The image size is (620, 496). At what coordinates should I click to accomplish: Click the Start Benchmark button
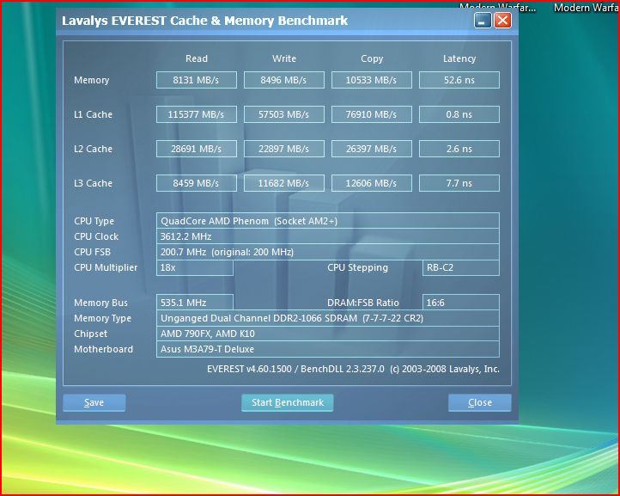tap(288, 402)
